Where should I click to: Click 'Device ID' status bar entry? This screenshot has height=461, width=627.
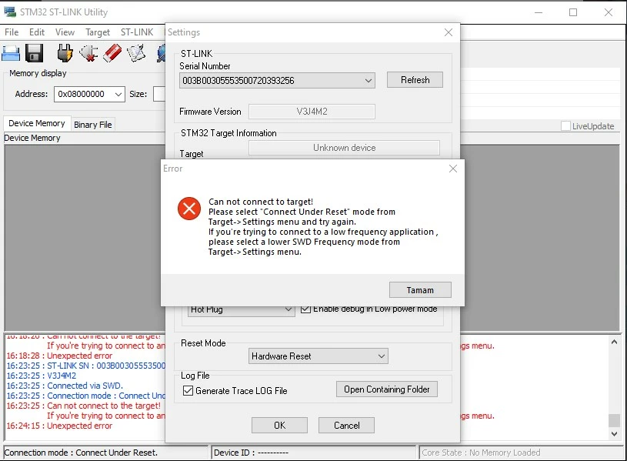coord(251,453)
